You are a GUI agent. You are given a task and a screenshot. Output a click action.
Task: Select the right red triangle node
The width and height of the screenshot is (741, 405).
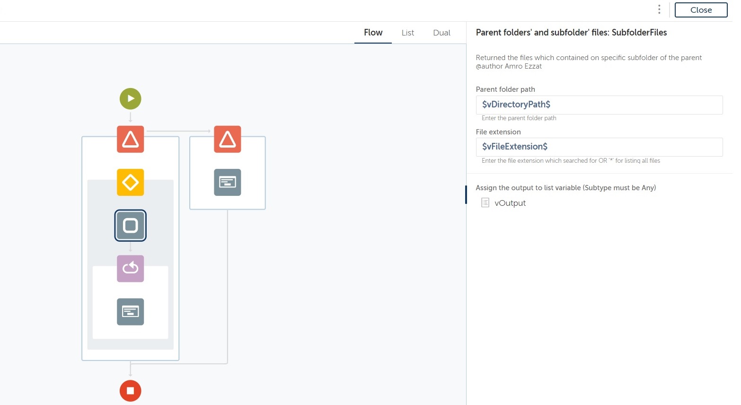click(228, 139)
